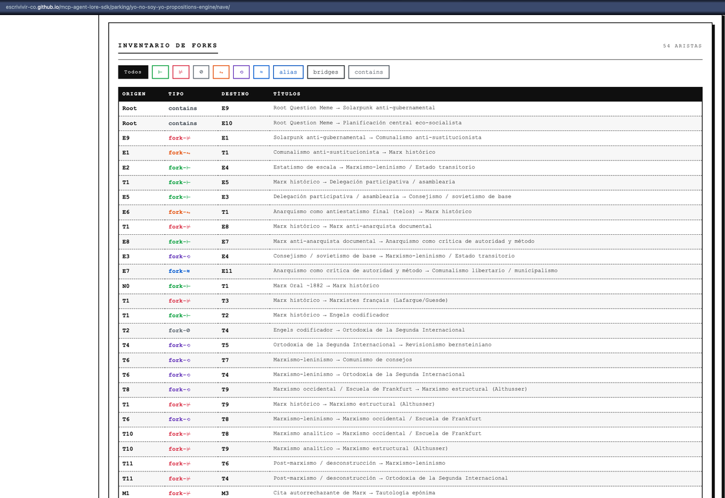Select 'Estatismo de escala → Marxismo-leninismo' title
The image size is (725, 498).
tap(374, 167)
